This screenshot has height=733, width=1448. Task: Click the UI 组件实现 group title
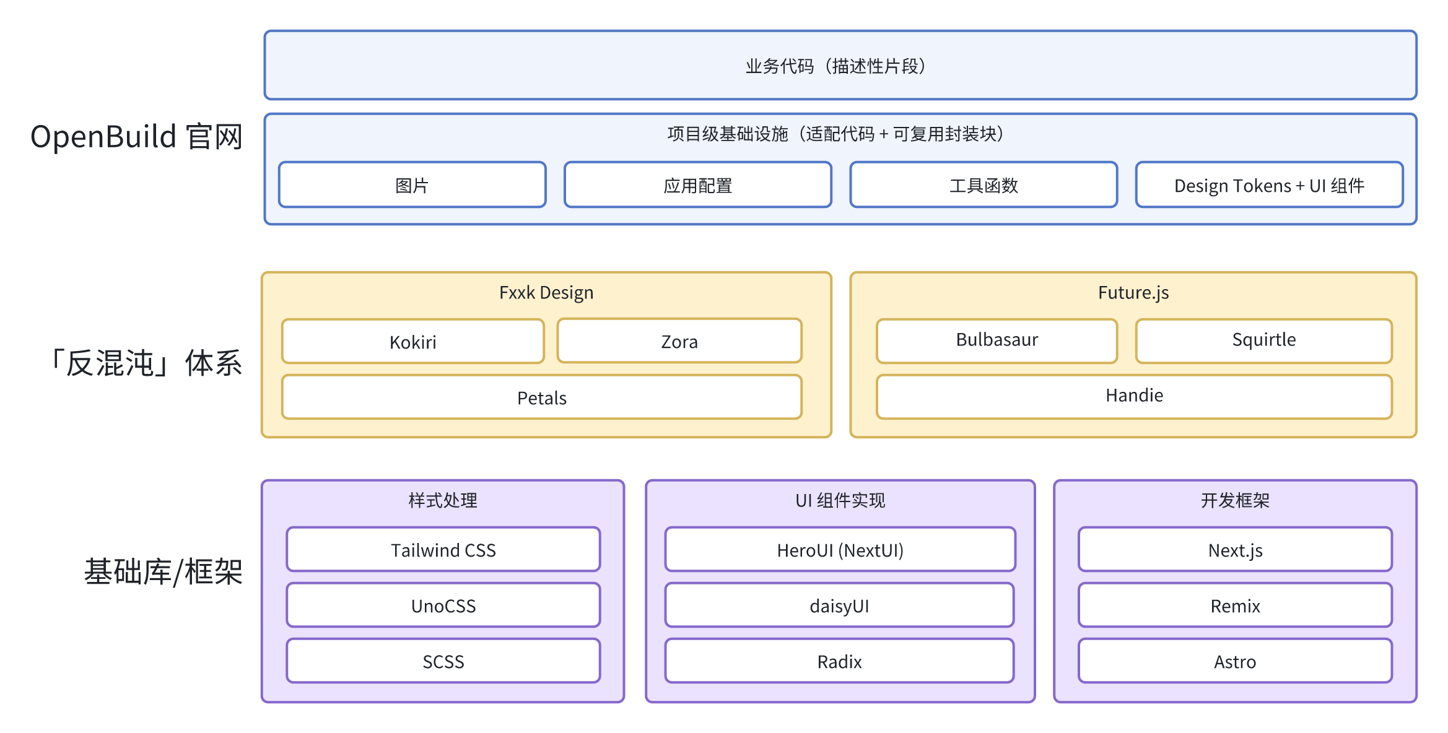pyautogui.click(x=840, y=500)
